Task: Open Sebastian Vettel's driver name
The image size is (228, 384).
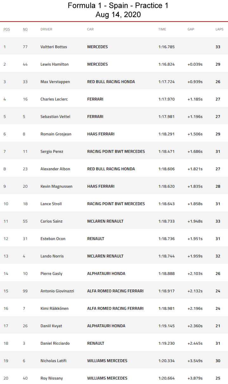Action: click(55, 117)
